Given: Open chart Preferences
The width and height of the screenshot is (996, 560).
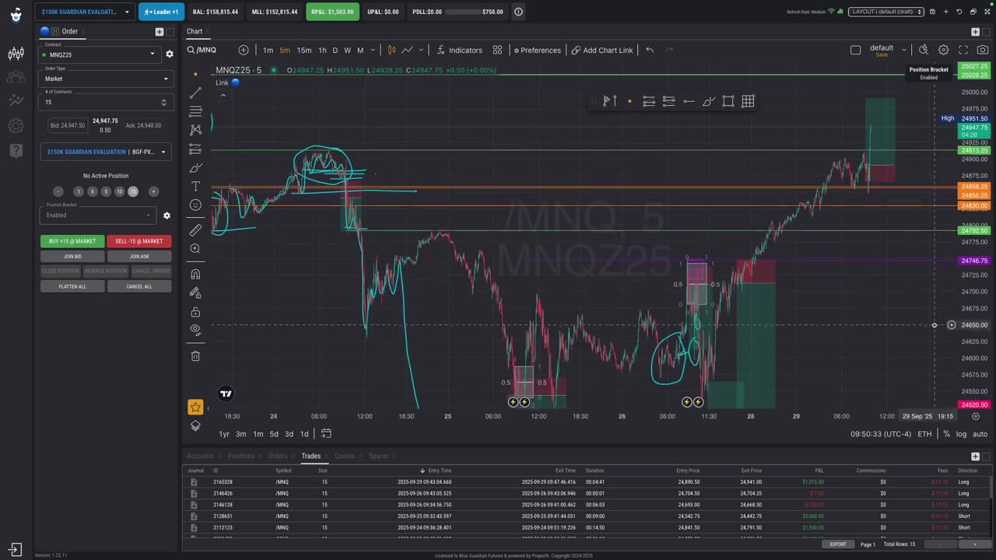Looking at the screenshot, I should [x=537, y=50].
